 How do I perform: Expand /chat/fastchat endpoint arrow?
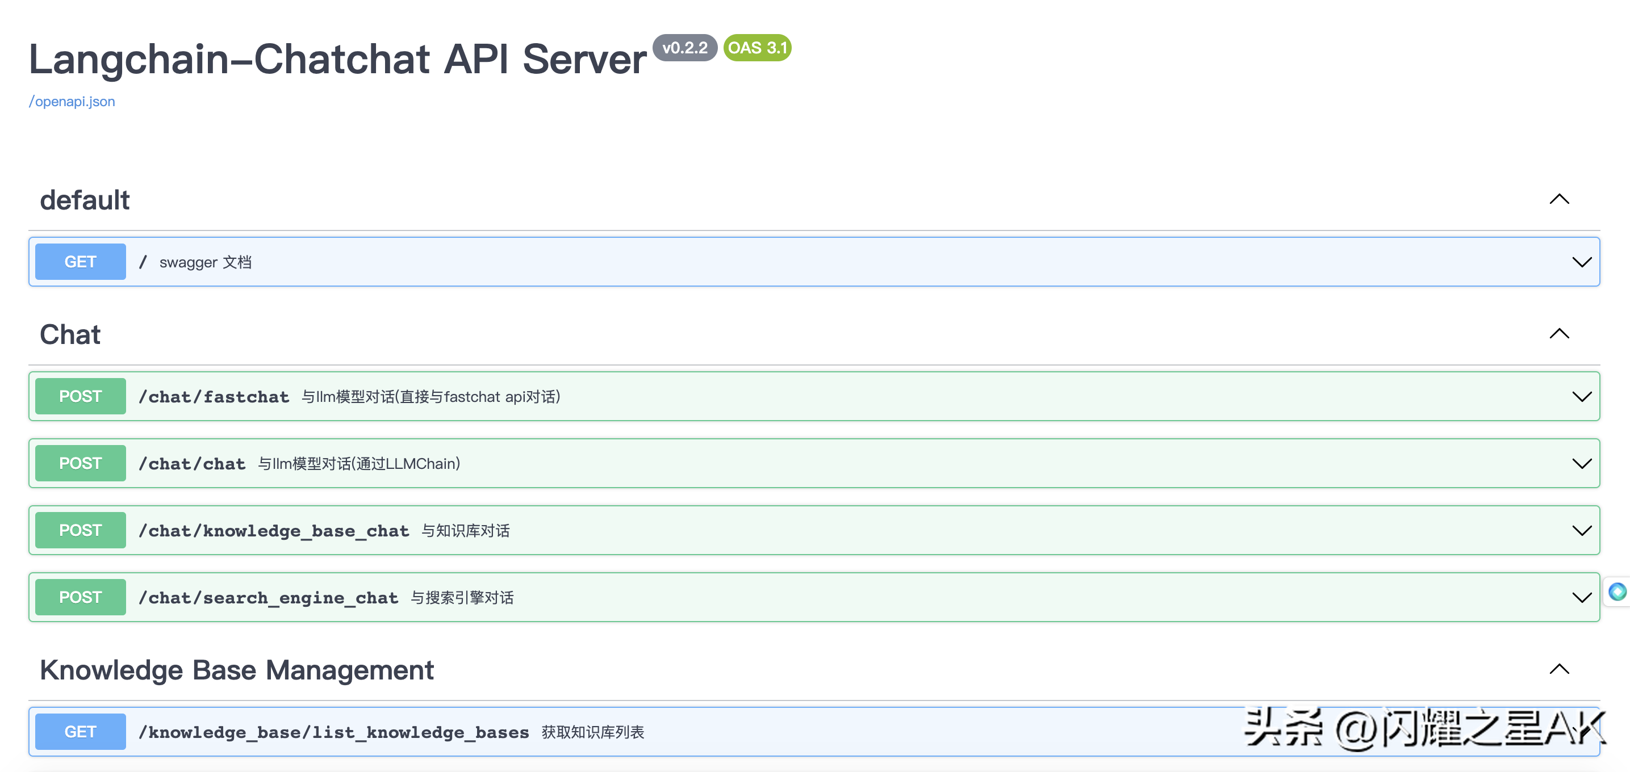[x=1581, y=396]
